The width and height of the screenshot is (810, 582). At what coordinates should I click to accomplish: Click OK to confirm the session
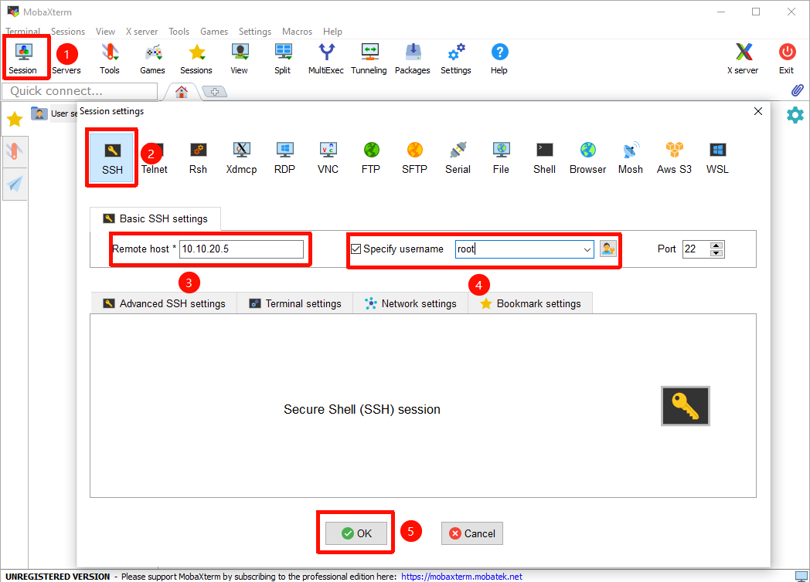pos(356,533)
